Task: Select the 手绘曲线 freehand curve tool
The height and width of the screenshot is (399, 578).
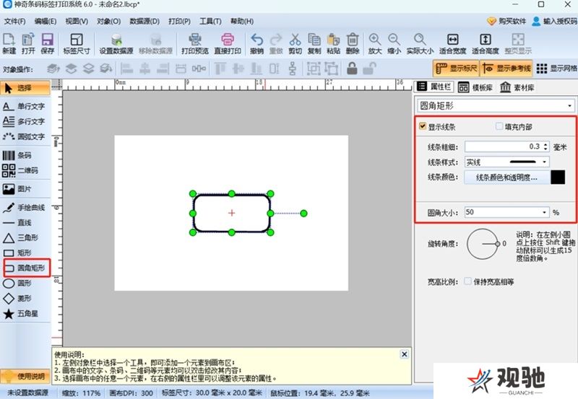Action: [x=25, y=208]
